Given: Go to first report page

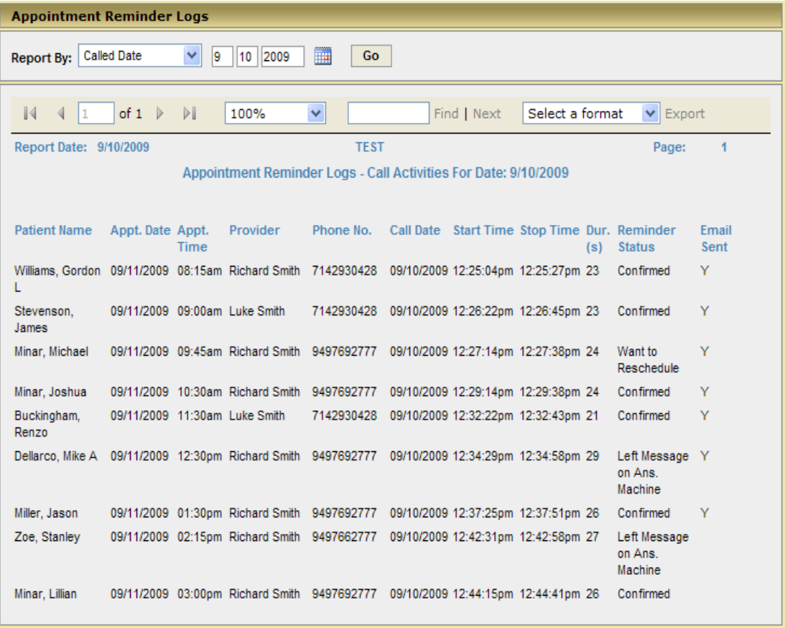Looking at the screenshot, I should 30,114.
